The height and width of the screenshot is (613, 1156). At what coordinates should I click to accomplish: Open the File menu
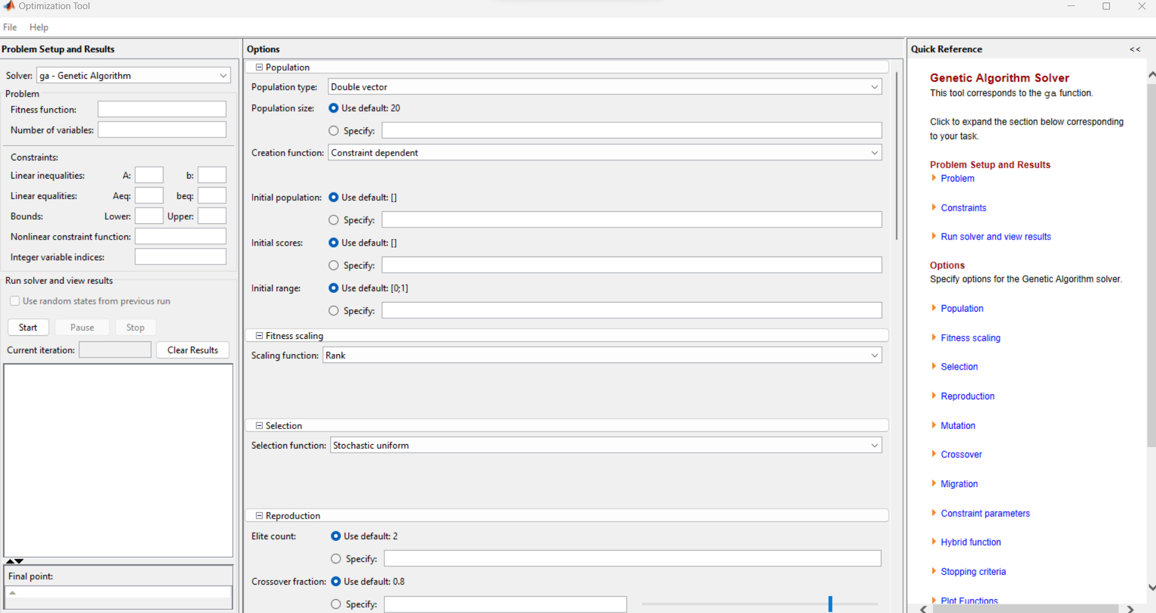tap(10, 27)
